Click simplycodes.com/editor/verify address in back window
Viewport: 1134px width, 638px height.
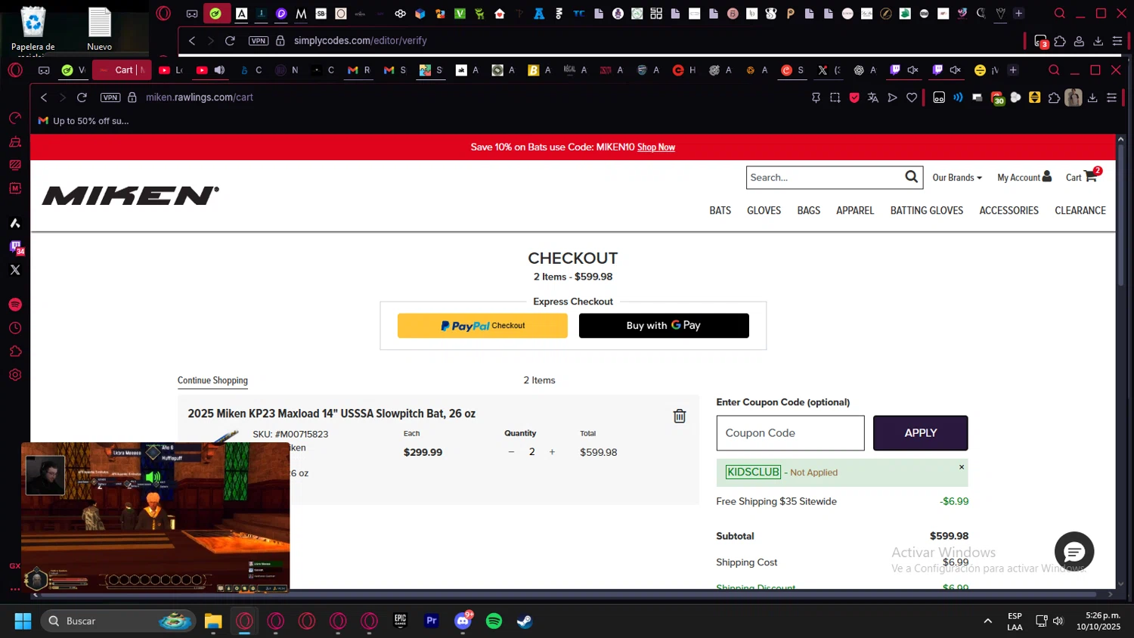point(360,41)
